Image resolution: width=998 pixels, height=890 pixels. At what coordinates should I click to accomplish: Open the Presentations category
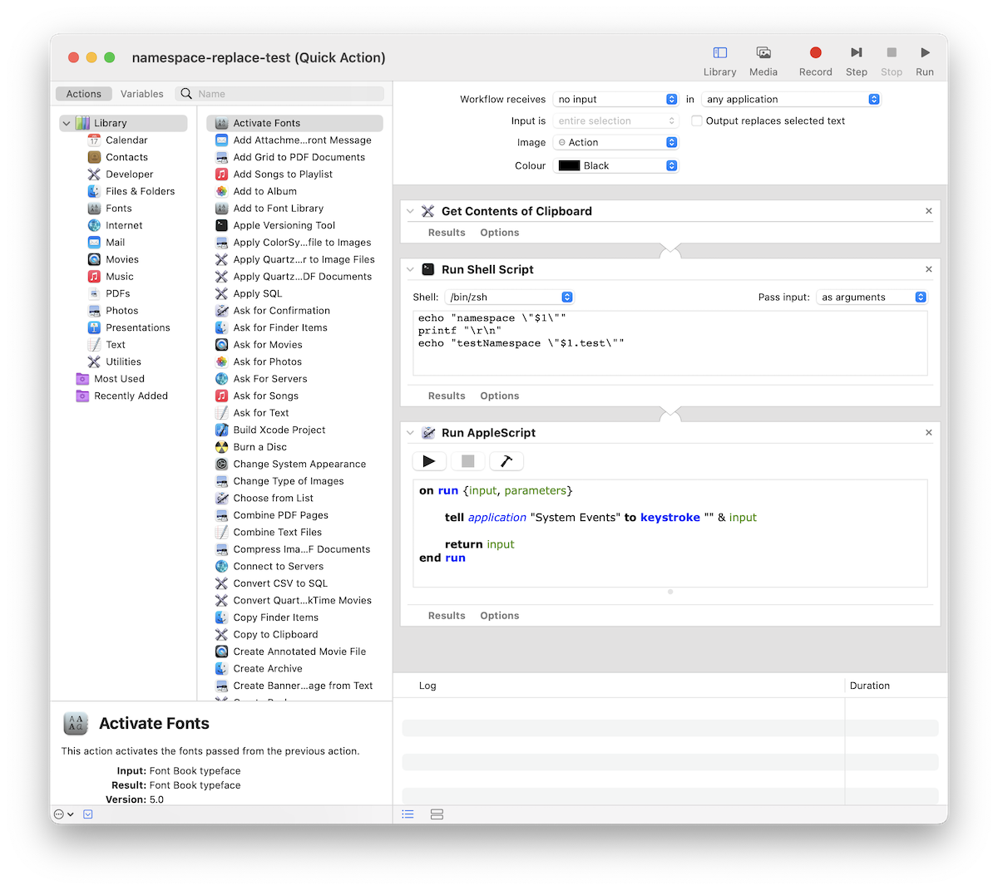[137, 327]
